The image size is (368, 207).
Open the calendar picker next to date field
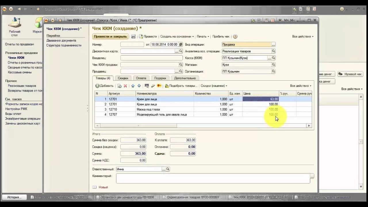181,45
